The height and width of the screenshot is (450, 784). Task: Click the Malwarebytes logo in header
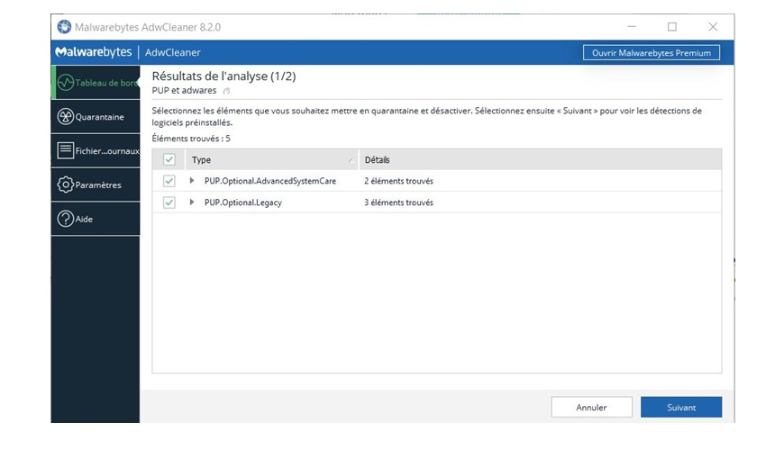pos(94,52)
